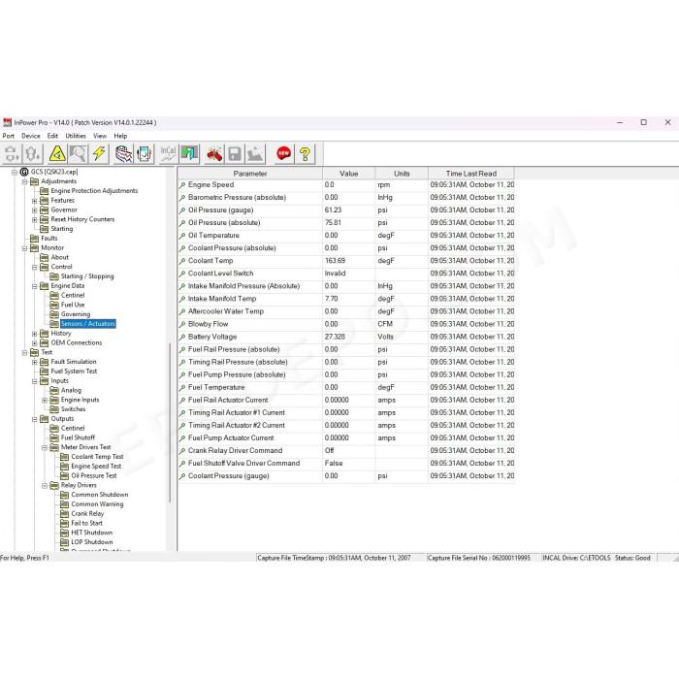The image size is (679, 679).
Task: Click the red dynamite toolbar icon
Action: 214,153
